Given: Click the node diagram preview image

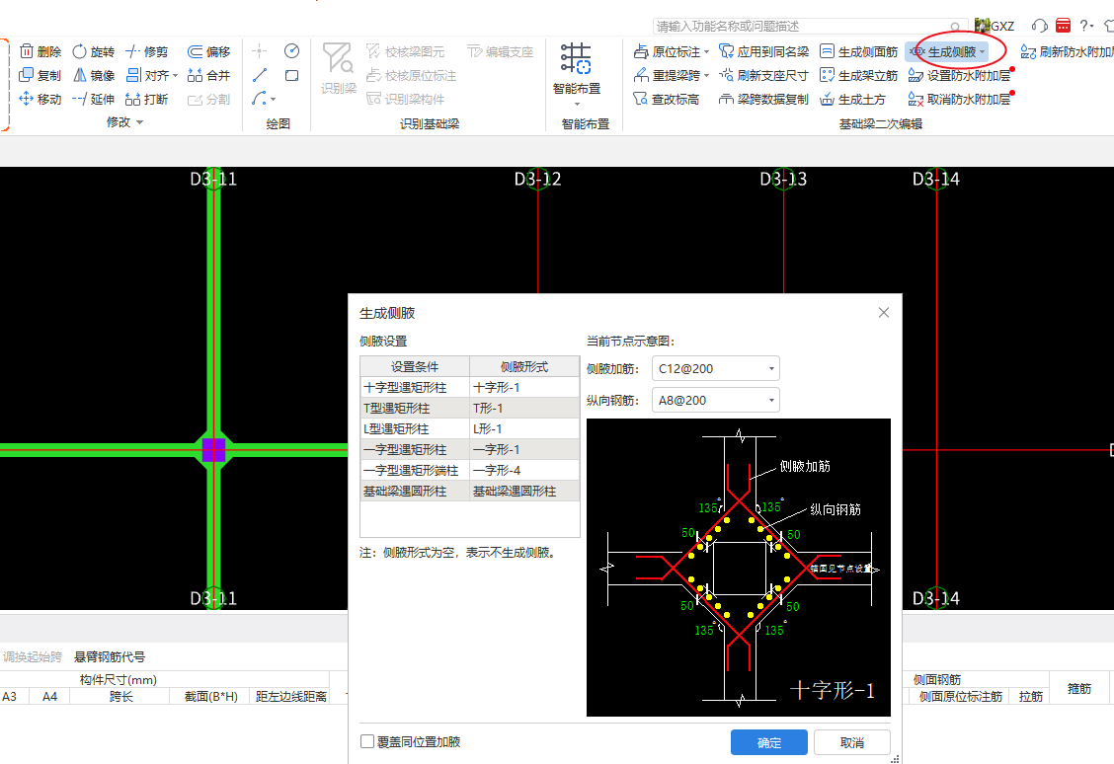Looking at the screenshot, I should [738, 568].
